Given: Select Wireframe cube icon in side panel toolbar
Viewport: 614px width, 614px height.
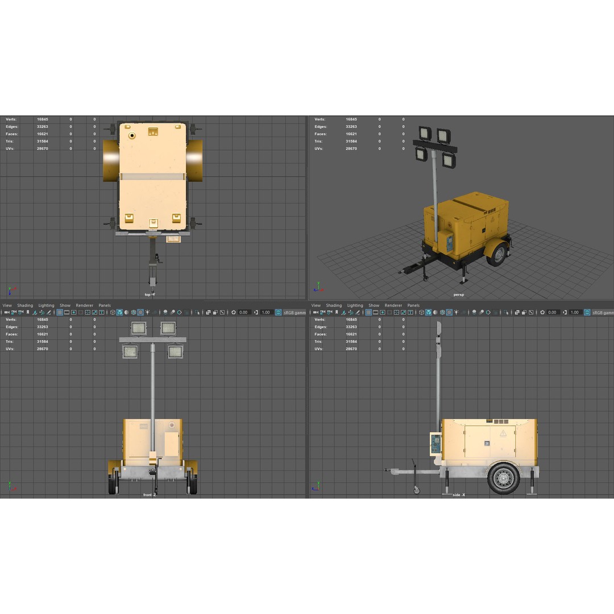Looking at the screenshot, I should pyautogui.click(x=422, y=312).
